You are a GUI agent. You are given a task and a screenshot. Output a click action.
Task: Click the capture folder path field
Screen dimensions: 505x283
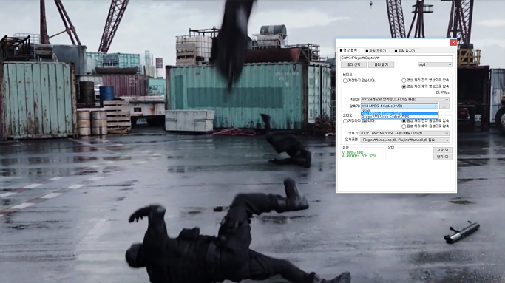pos(396,58)
